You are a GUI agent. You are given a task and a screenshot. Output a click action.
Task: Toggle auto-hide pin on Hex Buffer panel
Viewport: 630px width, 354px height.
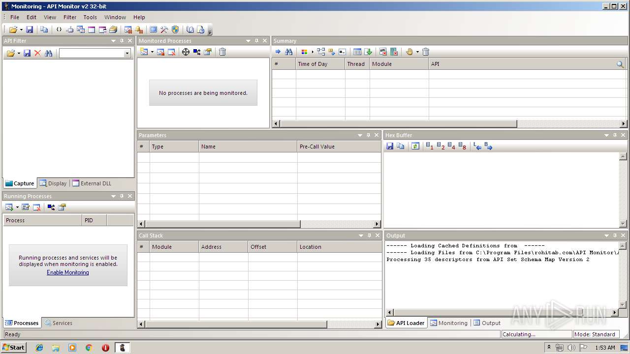(x=615, y=135)
